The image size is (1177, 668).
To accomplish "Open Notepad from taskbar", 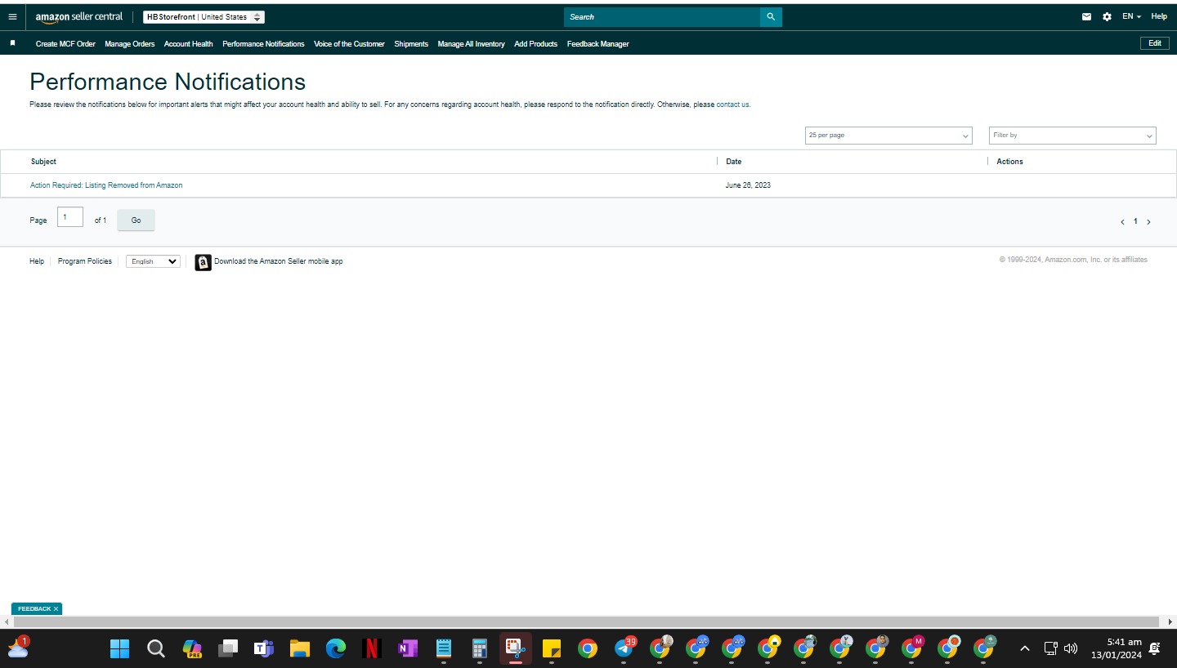I will pos(444,648).
